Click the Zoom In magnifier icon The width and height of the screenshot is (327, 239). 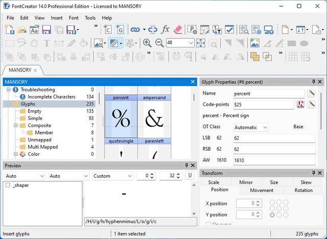(147, 43)
